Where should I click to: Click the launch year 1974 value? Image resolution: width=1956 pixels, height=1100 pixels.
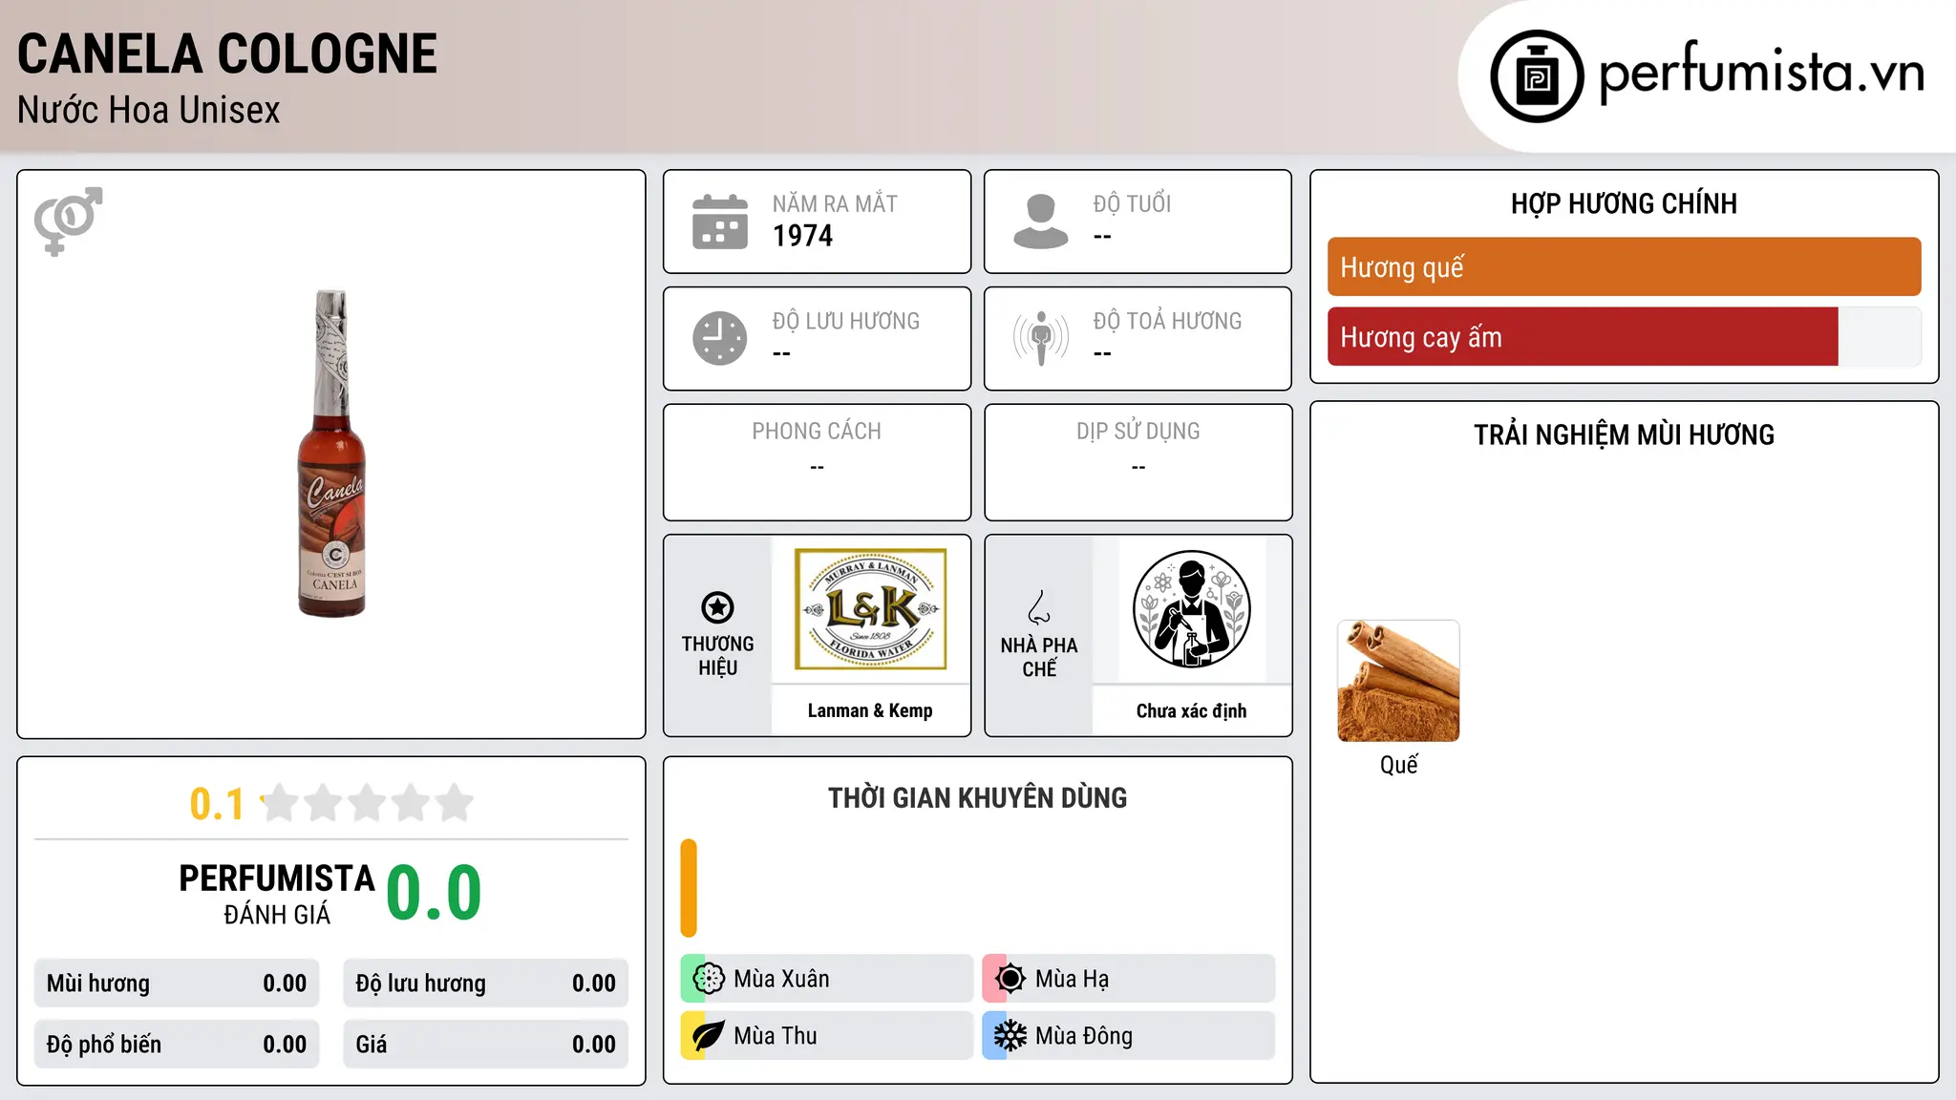pyautogui.click(x=802, y=236)
